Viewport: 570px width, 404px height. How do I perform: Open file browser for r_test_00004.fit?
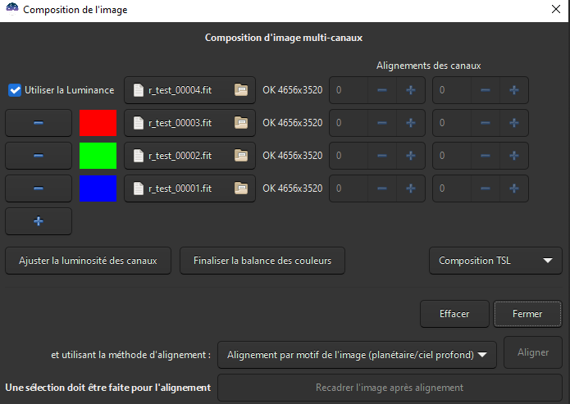coord(241,90)
